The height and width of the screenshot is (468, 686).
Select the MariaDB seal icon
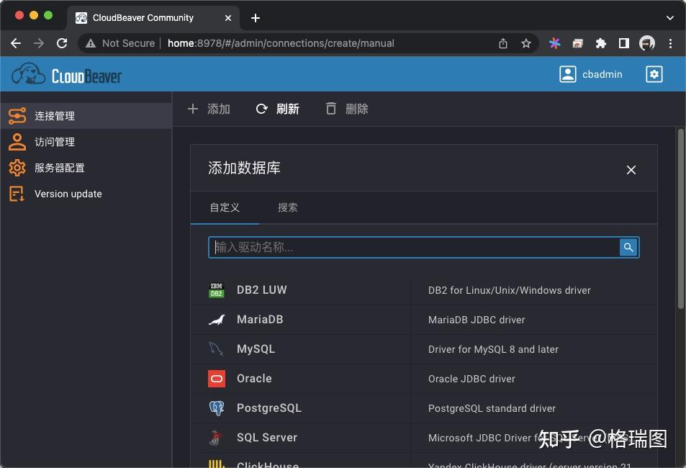coord(216,320)
